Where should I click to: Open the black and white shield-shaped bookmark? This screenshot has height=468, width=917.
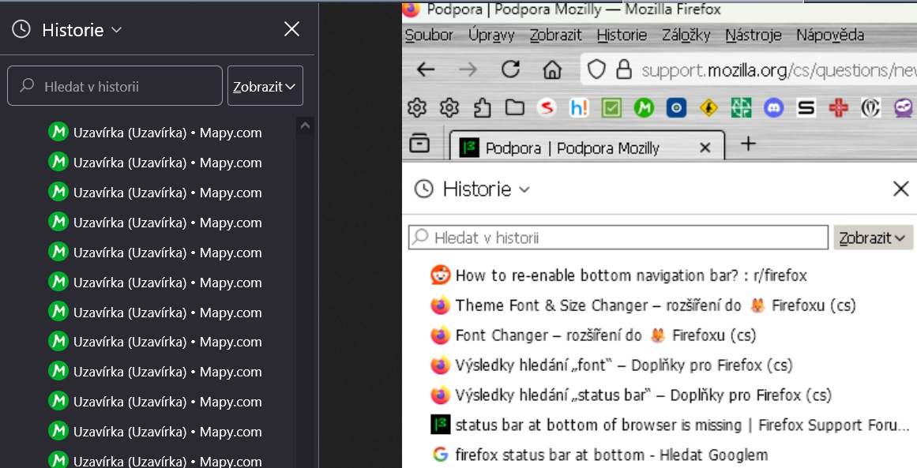871,107
